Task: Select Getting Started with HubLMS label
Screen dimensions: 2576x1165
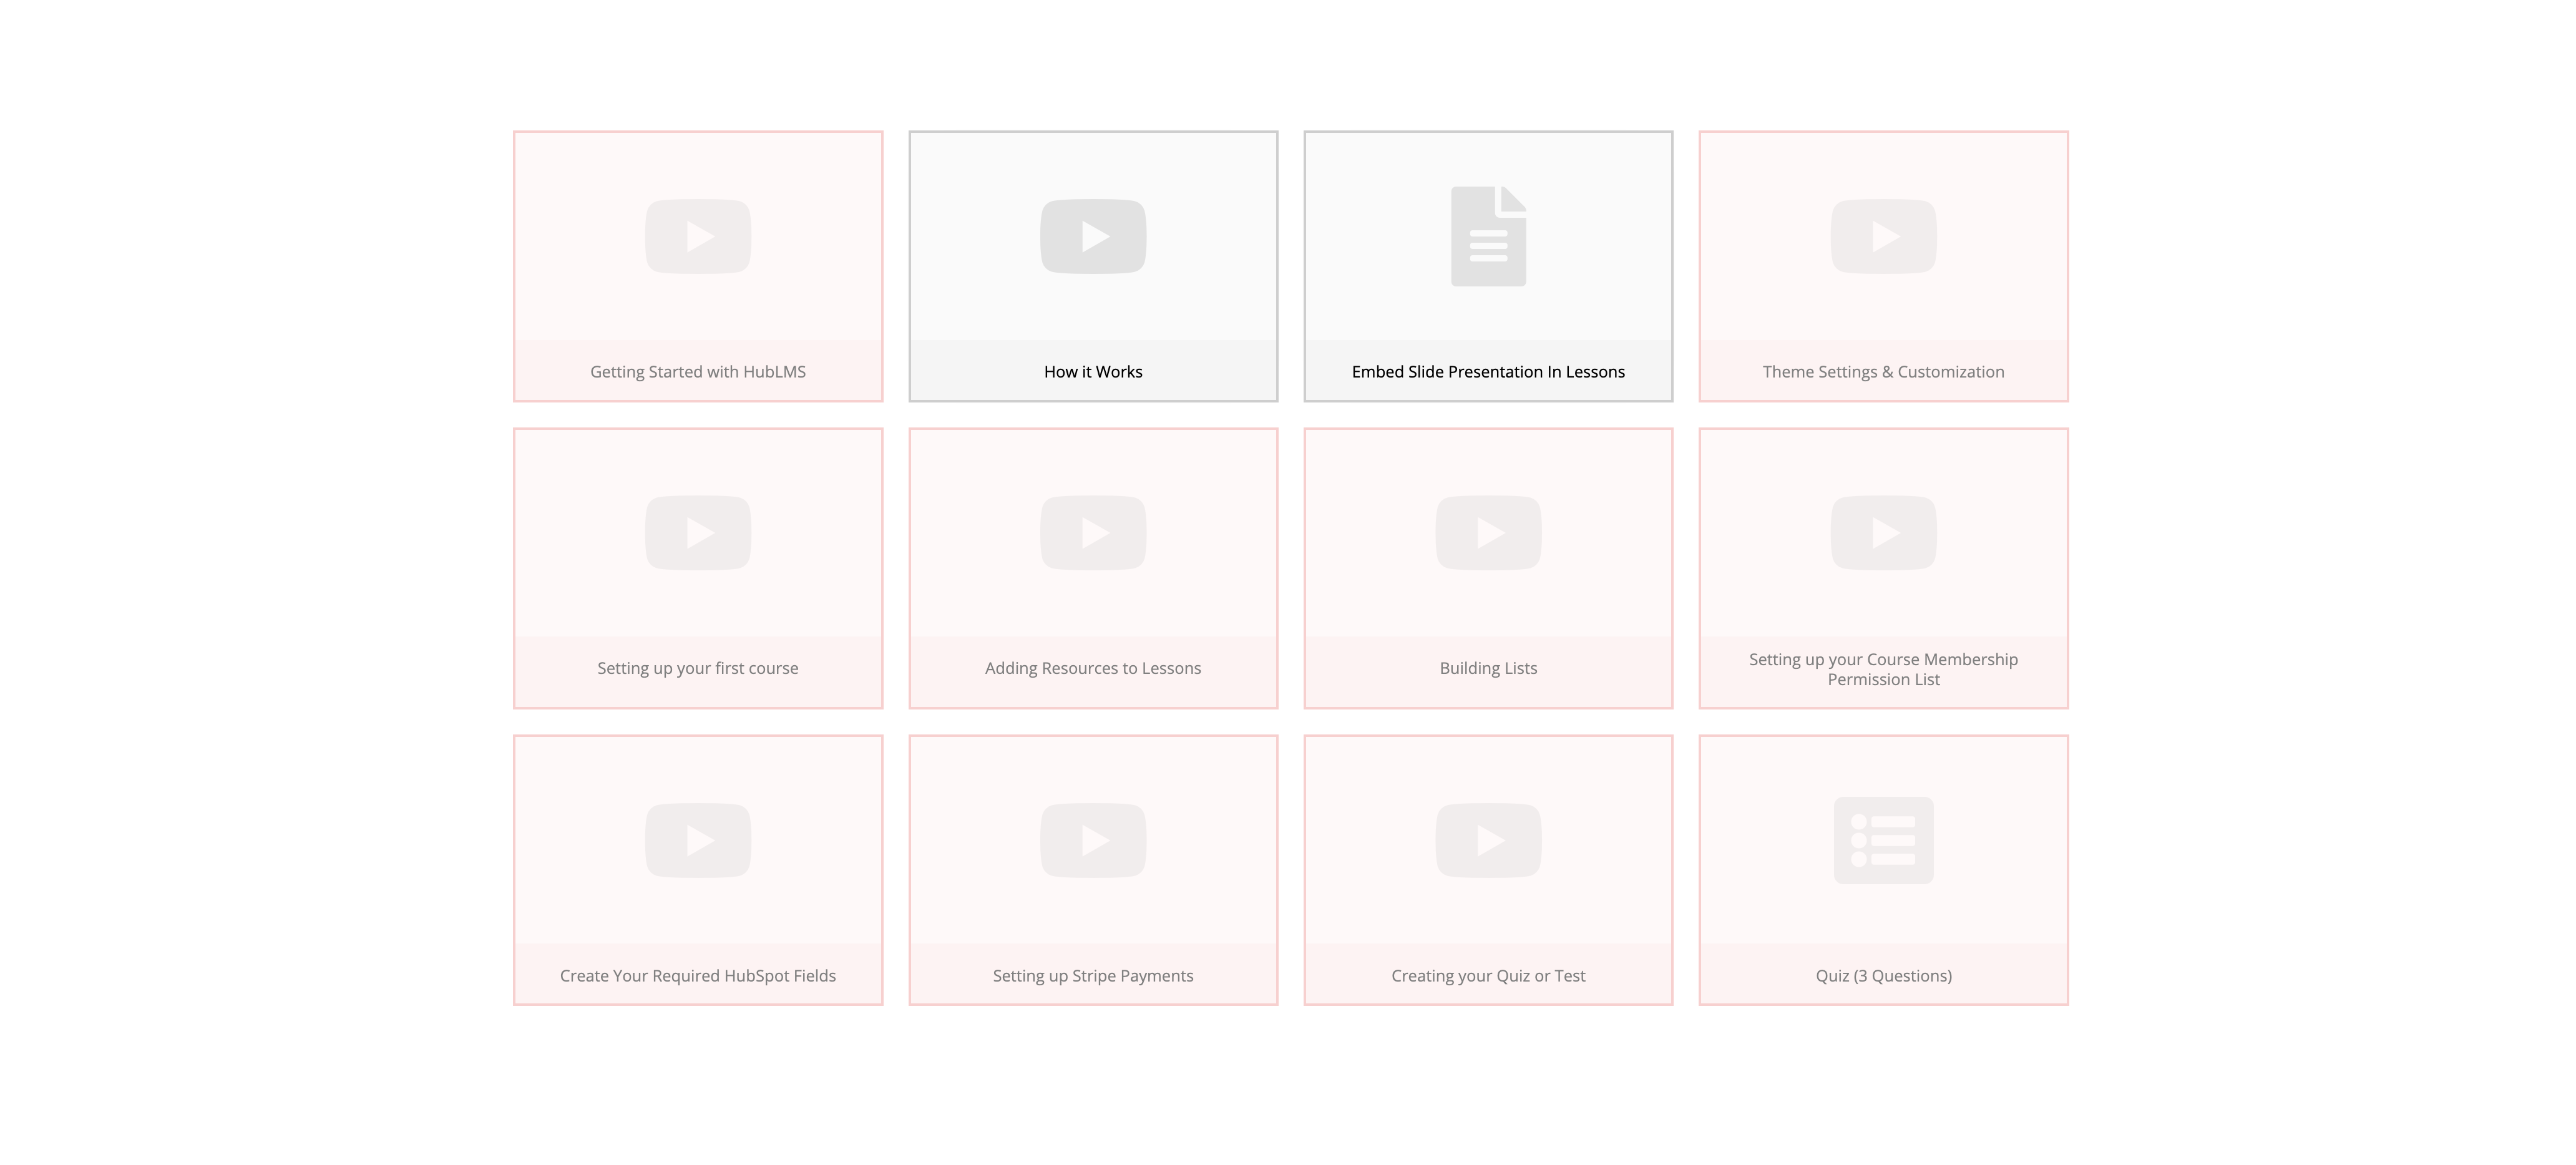Action: (x=698, y=372)
